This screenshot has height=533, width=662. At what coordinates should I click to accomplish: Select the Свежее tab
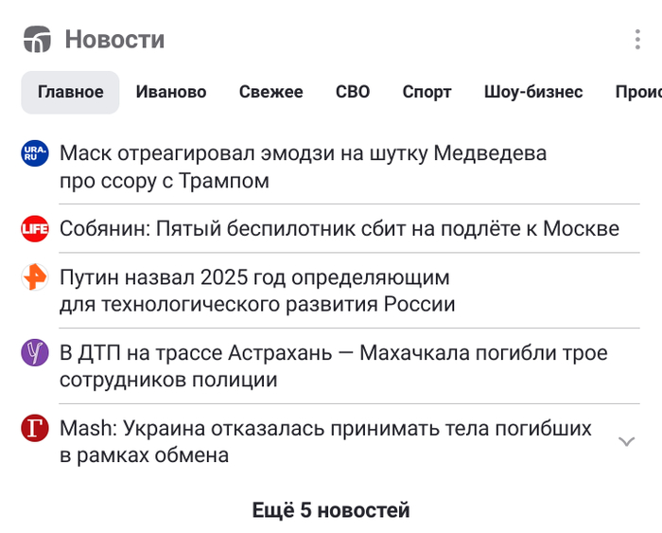(271, 92)
